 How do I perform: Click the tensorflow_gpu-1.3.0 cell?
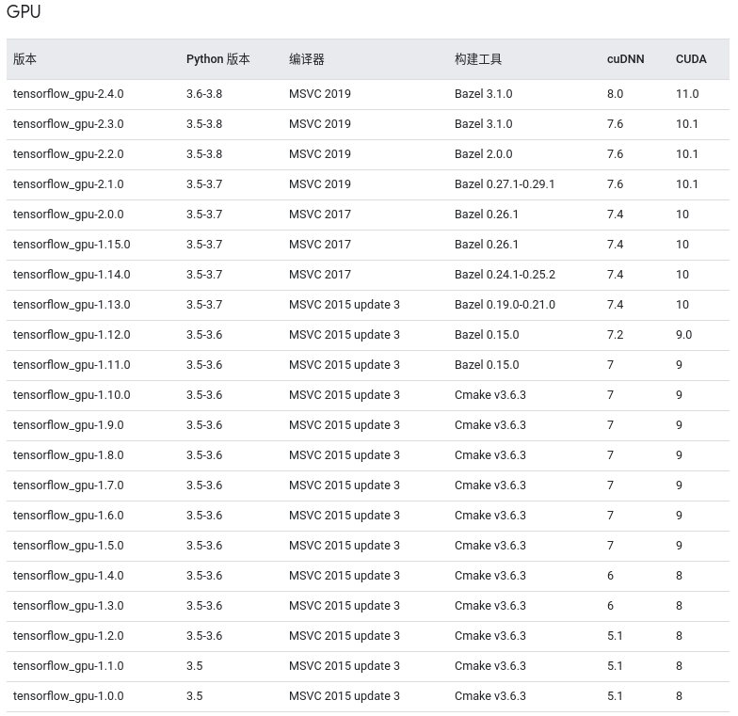point(68,606)
